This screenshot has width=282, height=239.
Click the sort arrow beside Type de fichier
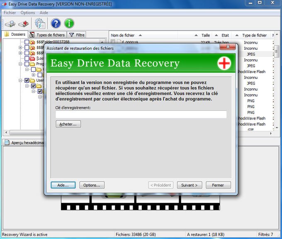point(237,35)
